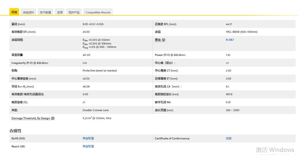Open the Compatible Mounts tab

(x=98, y=12)
